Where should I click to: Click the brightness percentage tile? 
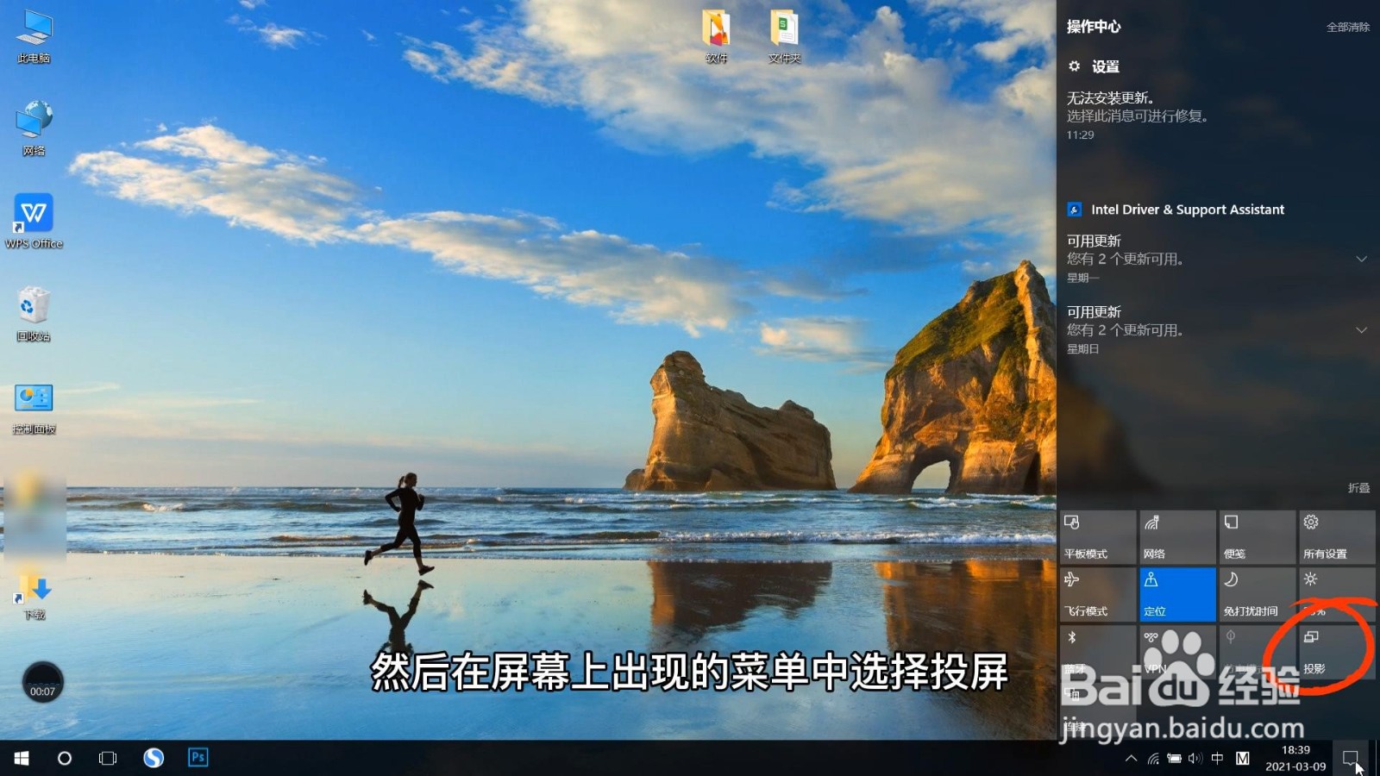[x=1336, y=594]
